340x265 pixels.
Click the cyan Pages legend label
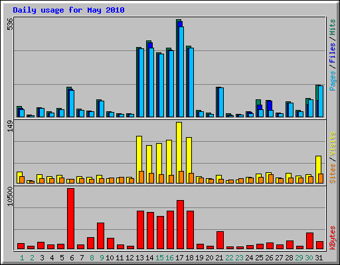[x=333, y=81]
